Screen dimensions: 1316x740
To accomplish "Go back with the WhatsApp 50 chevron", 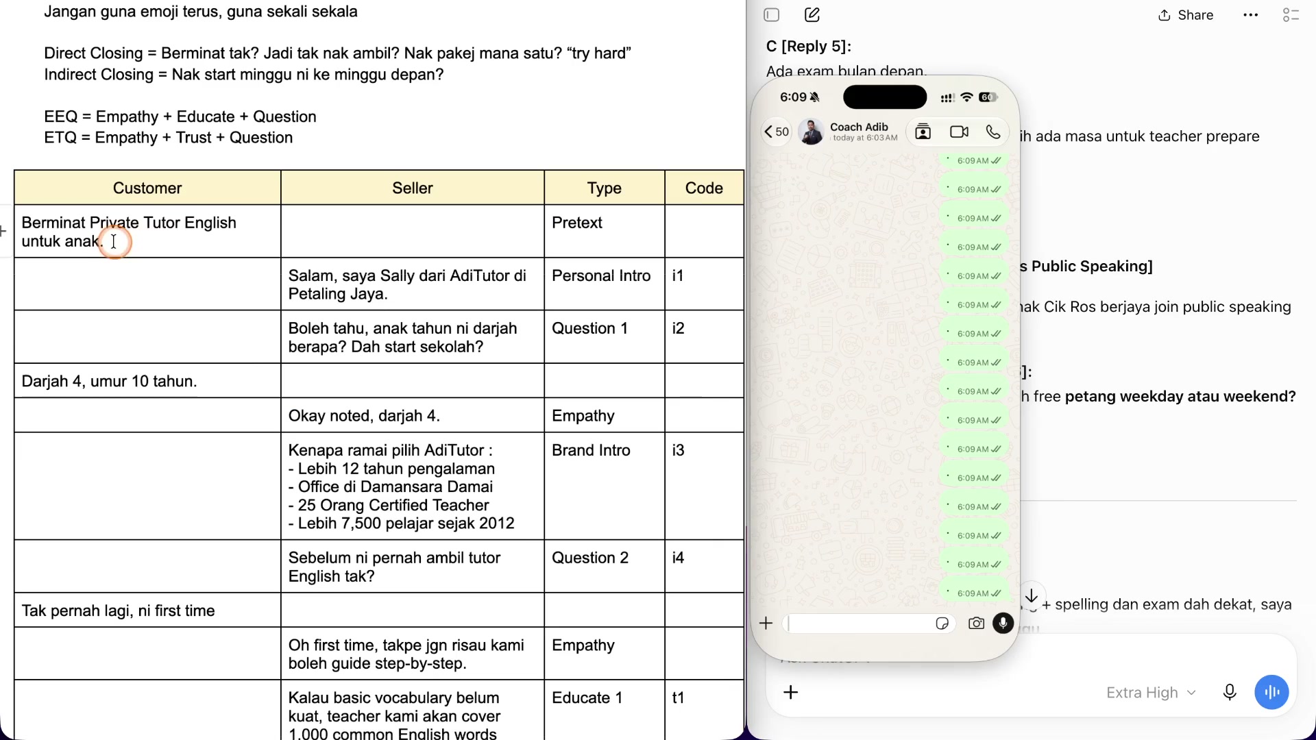I will click(777, 132).
